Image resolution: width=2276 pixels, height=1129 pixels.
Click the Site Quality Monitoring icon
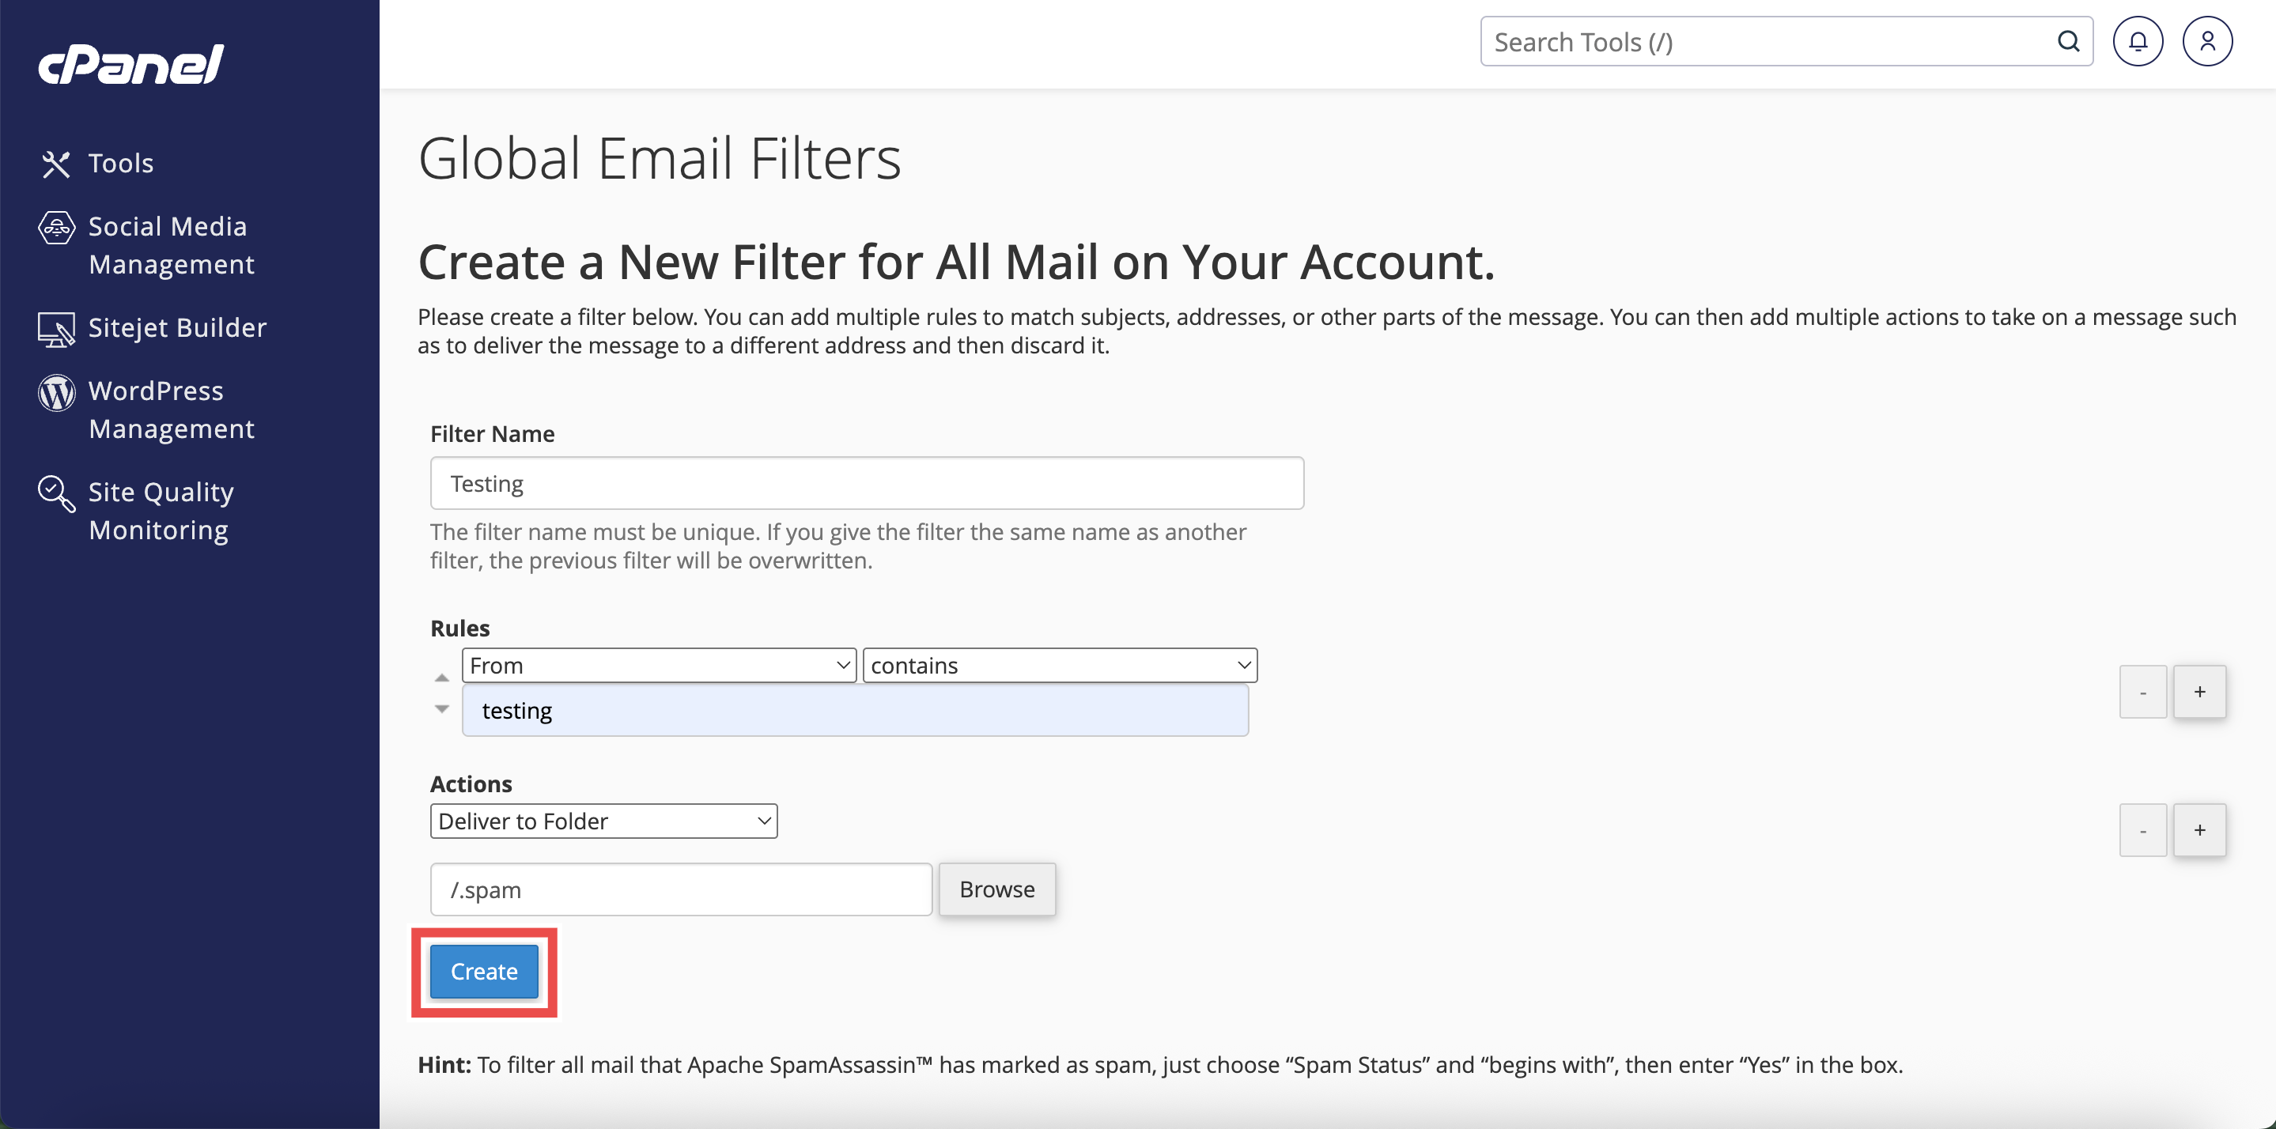click(x=55, y=493)
